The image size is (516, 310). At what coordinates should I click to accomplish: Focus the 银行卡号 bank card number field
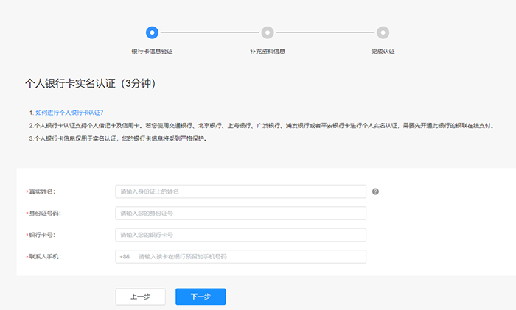tap(240, 235)
